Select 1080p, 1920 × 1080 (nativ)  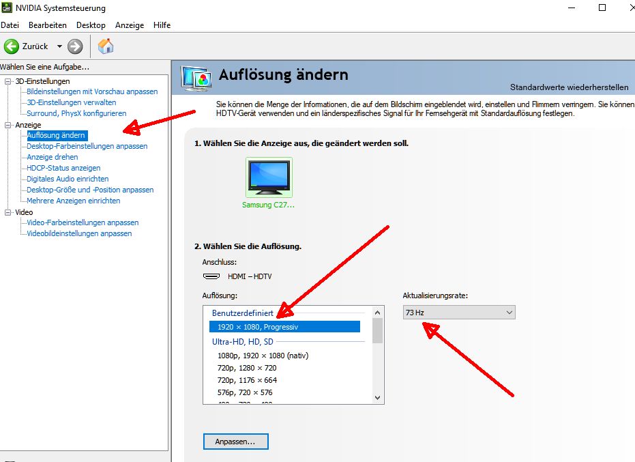pyautogui.click(x=263, y=356)
